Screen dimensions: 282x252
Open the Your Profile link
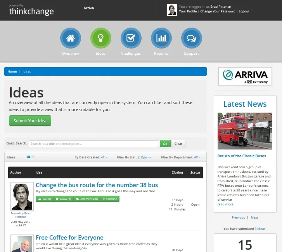point(188,11)
